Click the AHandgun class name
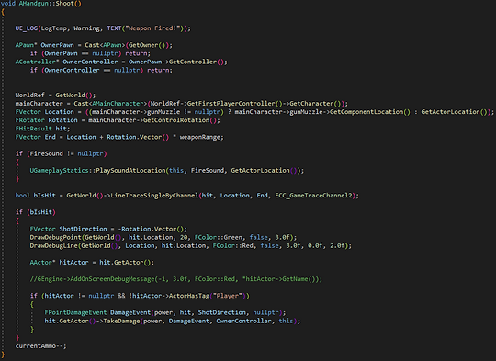Viewport: 496px width, 361px height. click(x=33, y=4)
